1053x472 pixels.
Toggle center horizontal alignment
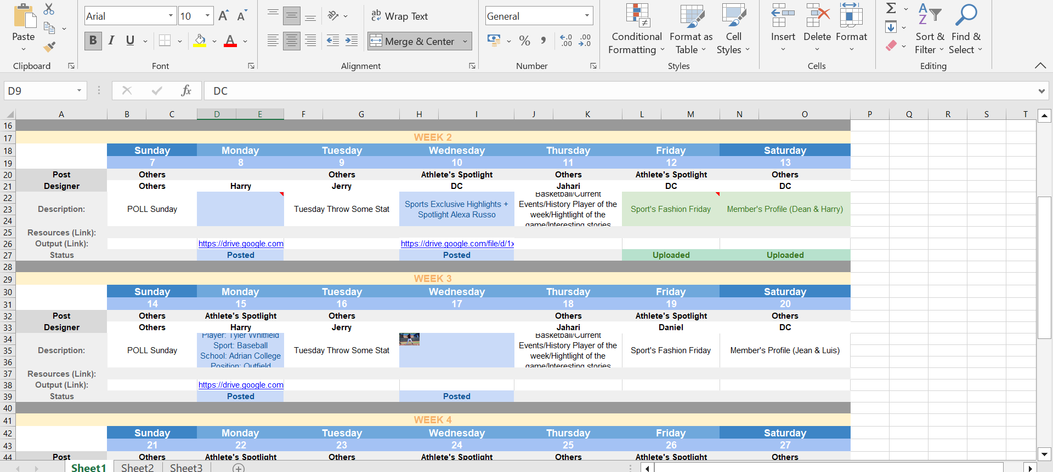coord(292,41)
